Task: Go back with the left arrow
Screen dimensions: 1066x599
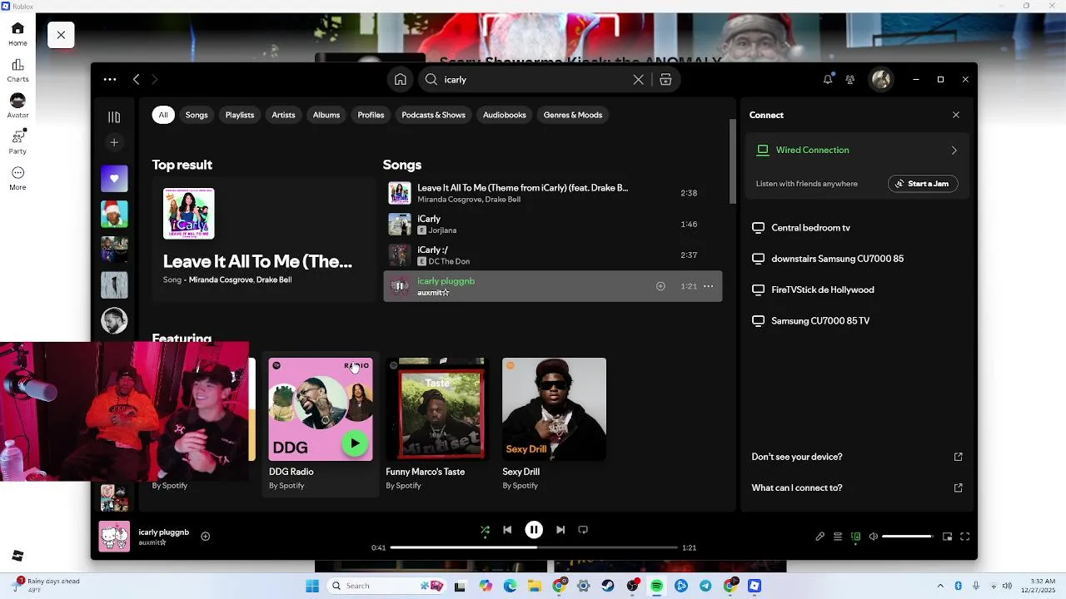Action: coord(137,79)
